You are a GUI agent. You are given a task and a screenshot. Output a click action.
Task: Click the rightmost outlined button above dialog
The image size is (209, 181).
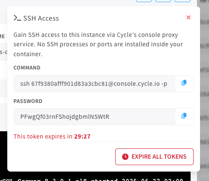tap(182, 1)
